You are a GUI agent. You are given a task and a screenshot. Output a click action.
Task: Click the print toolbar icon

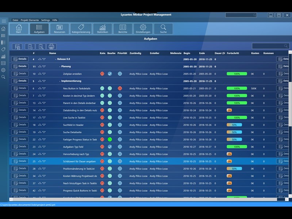[51, 47]
